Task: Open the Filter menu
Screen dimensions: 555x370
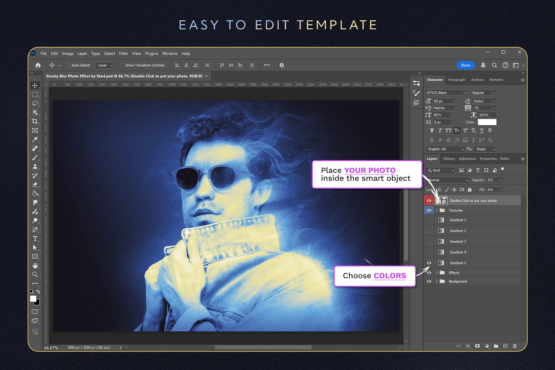Action: pyautogui.click(x=123, y=53)
